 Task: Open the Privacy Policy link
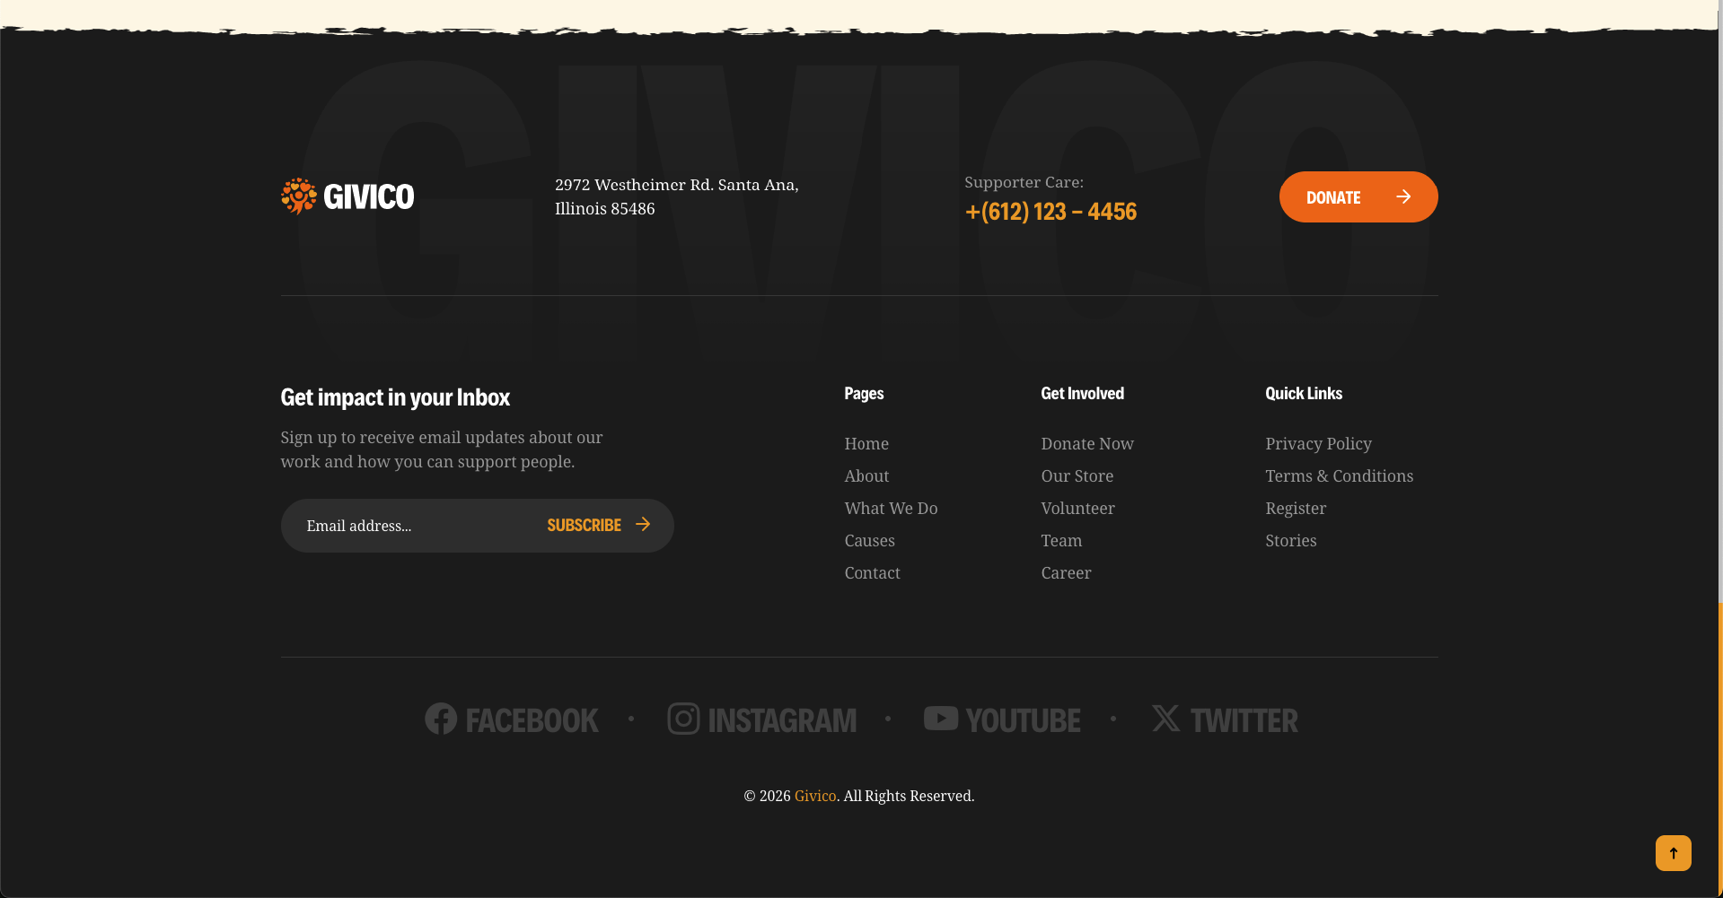pyautogui.click(x=1318, y=444)
